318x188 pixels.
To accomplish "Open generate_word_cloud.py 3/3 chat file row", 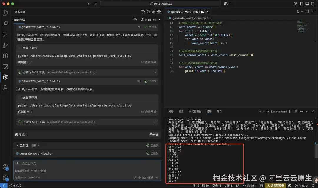I will pos(87,81).
